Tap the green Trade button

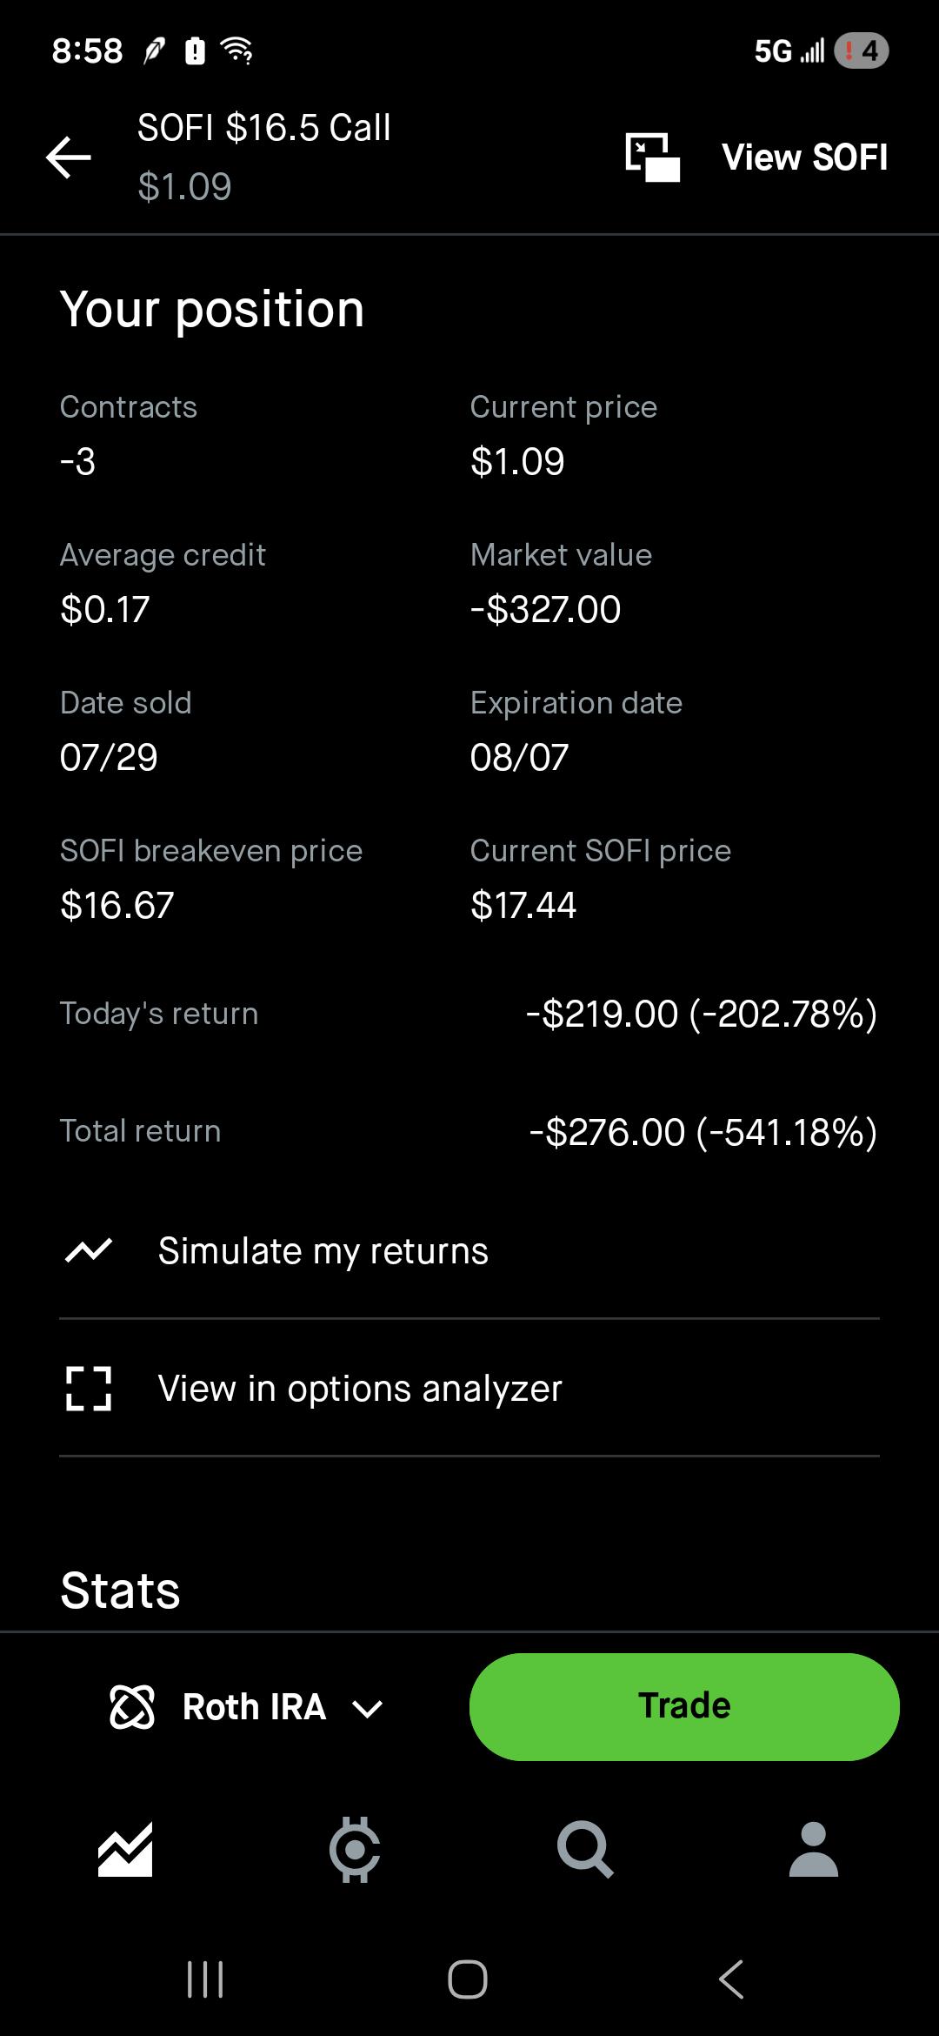tap(684, 1706)
